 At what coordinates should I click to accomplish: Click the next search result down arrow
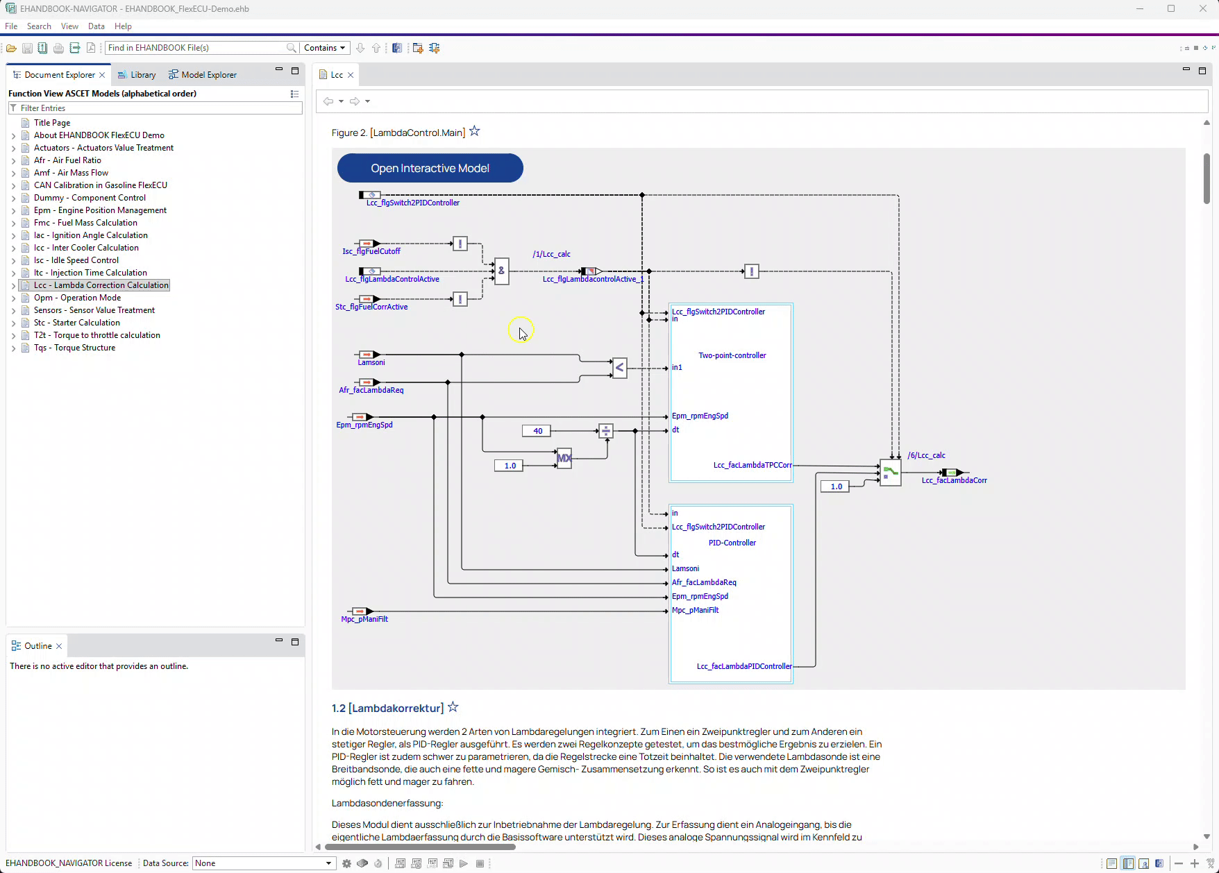pos(360,48)
